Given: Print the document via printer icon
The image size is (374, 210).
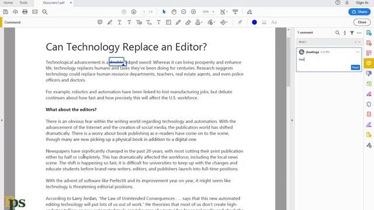Looking at the screenshot, I should [25, 12].
